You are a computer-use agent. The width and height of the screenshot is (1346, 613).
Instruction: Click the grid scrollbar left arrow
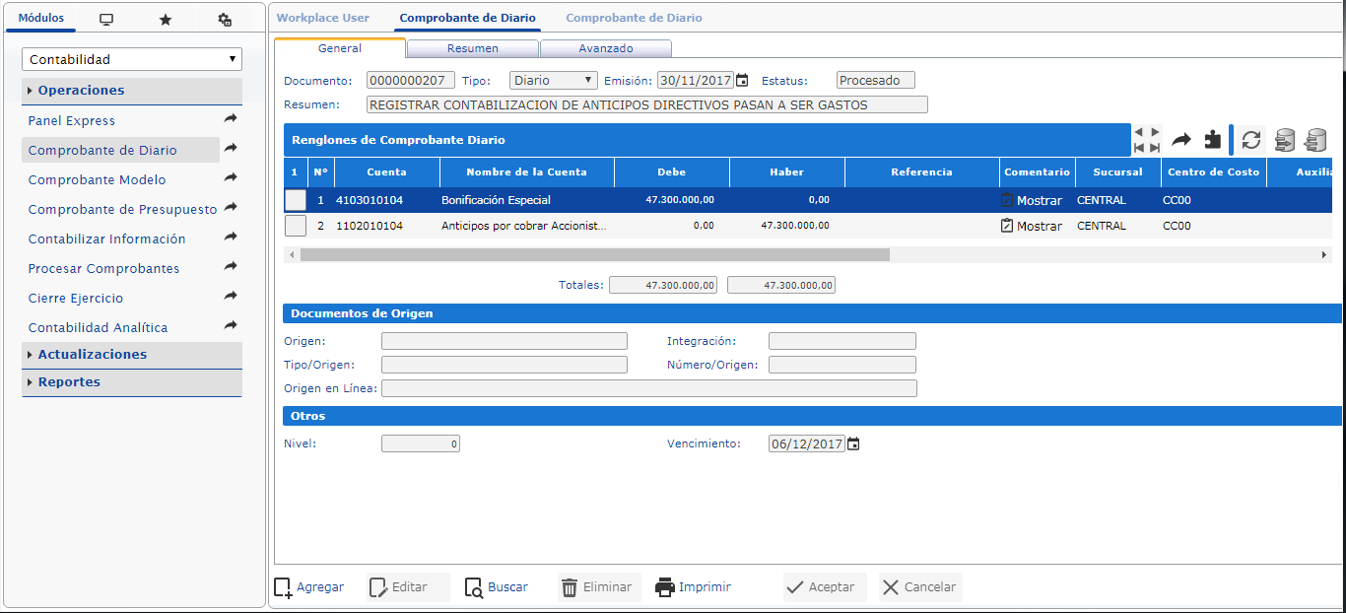coord(290,254)
